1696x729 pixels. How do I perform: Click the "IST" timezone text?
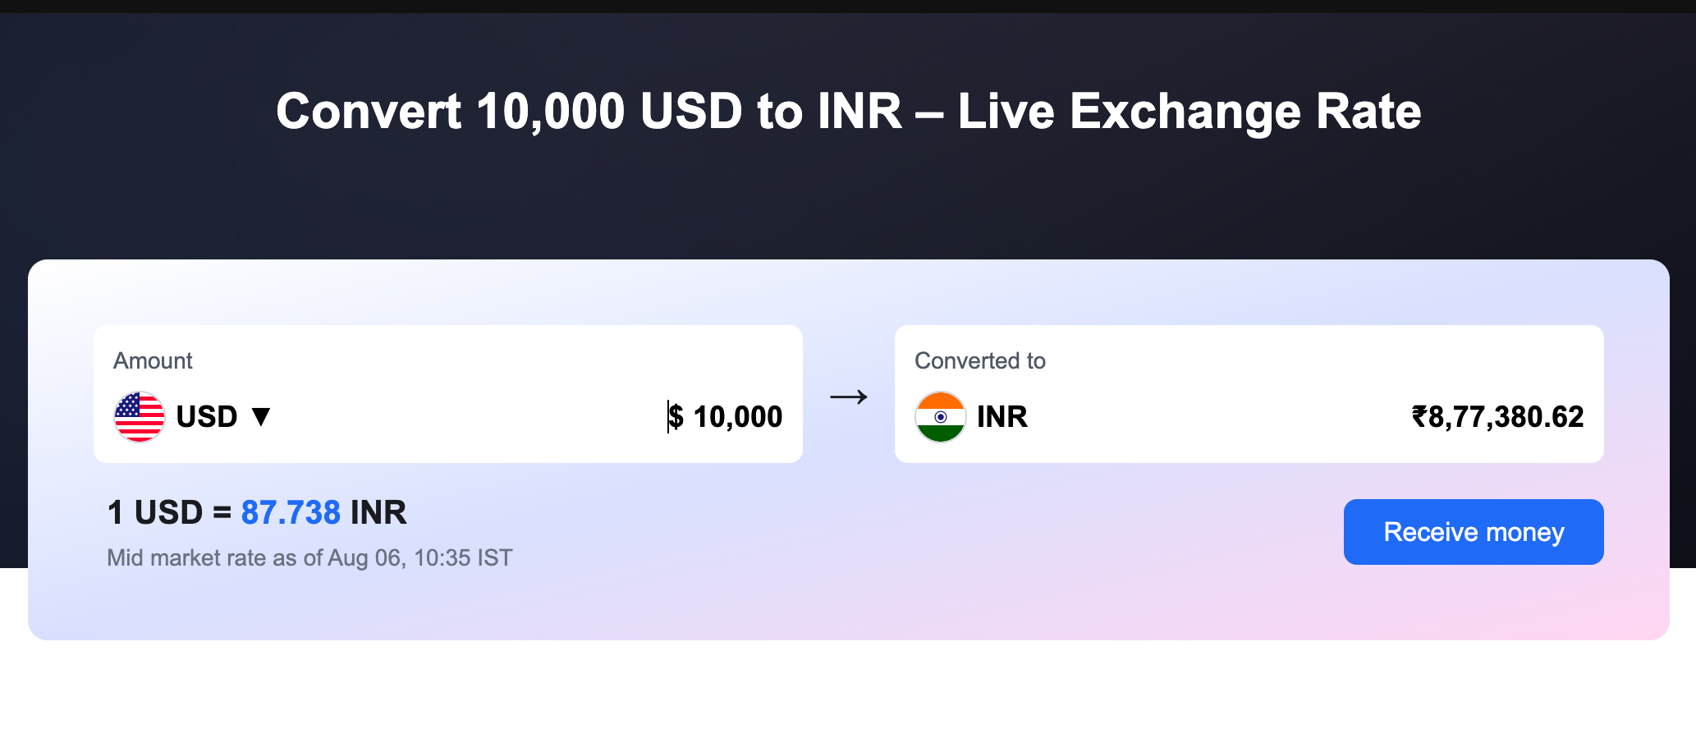click(495, 558)
